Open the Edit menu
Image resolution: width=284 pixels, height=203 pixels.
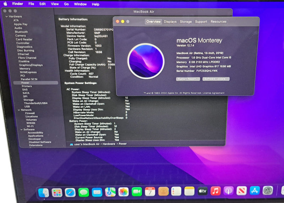43,4
